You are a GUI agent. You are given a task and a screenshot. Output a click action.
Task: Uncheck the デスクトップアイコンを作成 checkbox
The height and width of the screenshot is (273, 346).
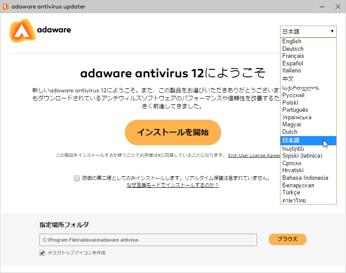(x=42, y=253)
